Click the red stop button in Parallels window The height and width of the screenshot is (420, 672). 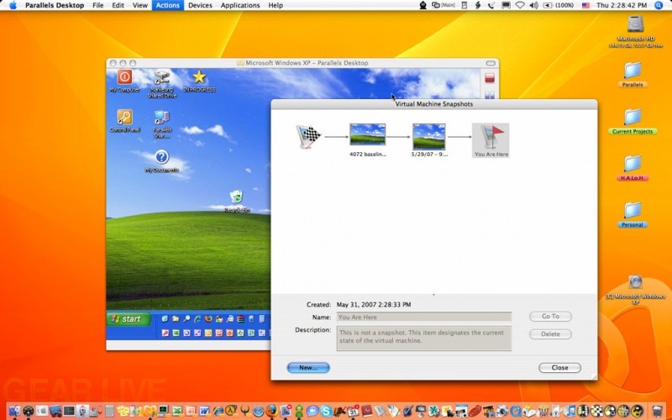[490, 77]
